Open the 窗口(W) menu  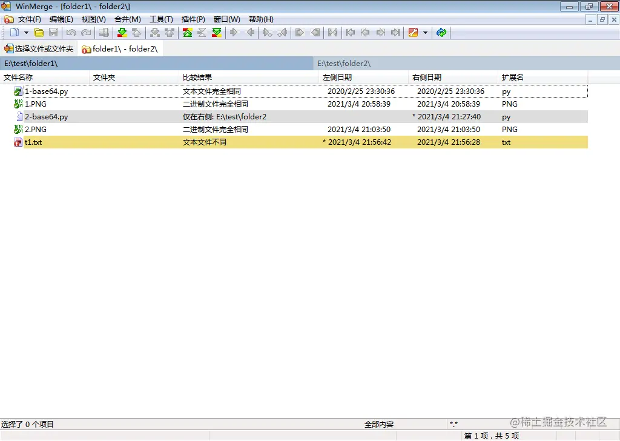(x=226, y=19)
